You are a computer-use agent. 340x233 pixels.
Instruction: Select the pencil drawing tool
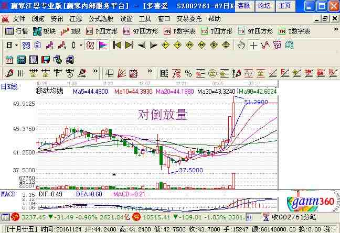pyautogui.click(x=9, y=73)
